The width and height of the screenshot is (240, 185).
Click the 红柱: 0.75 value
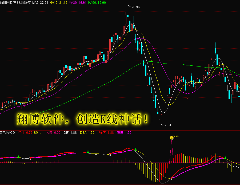(x=25, y=133)
